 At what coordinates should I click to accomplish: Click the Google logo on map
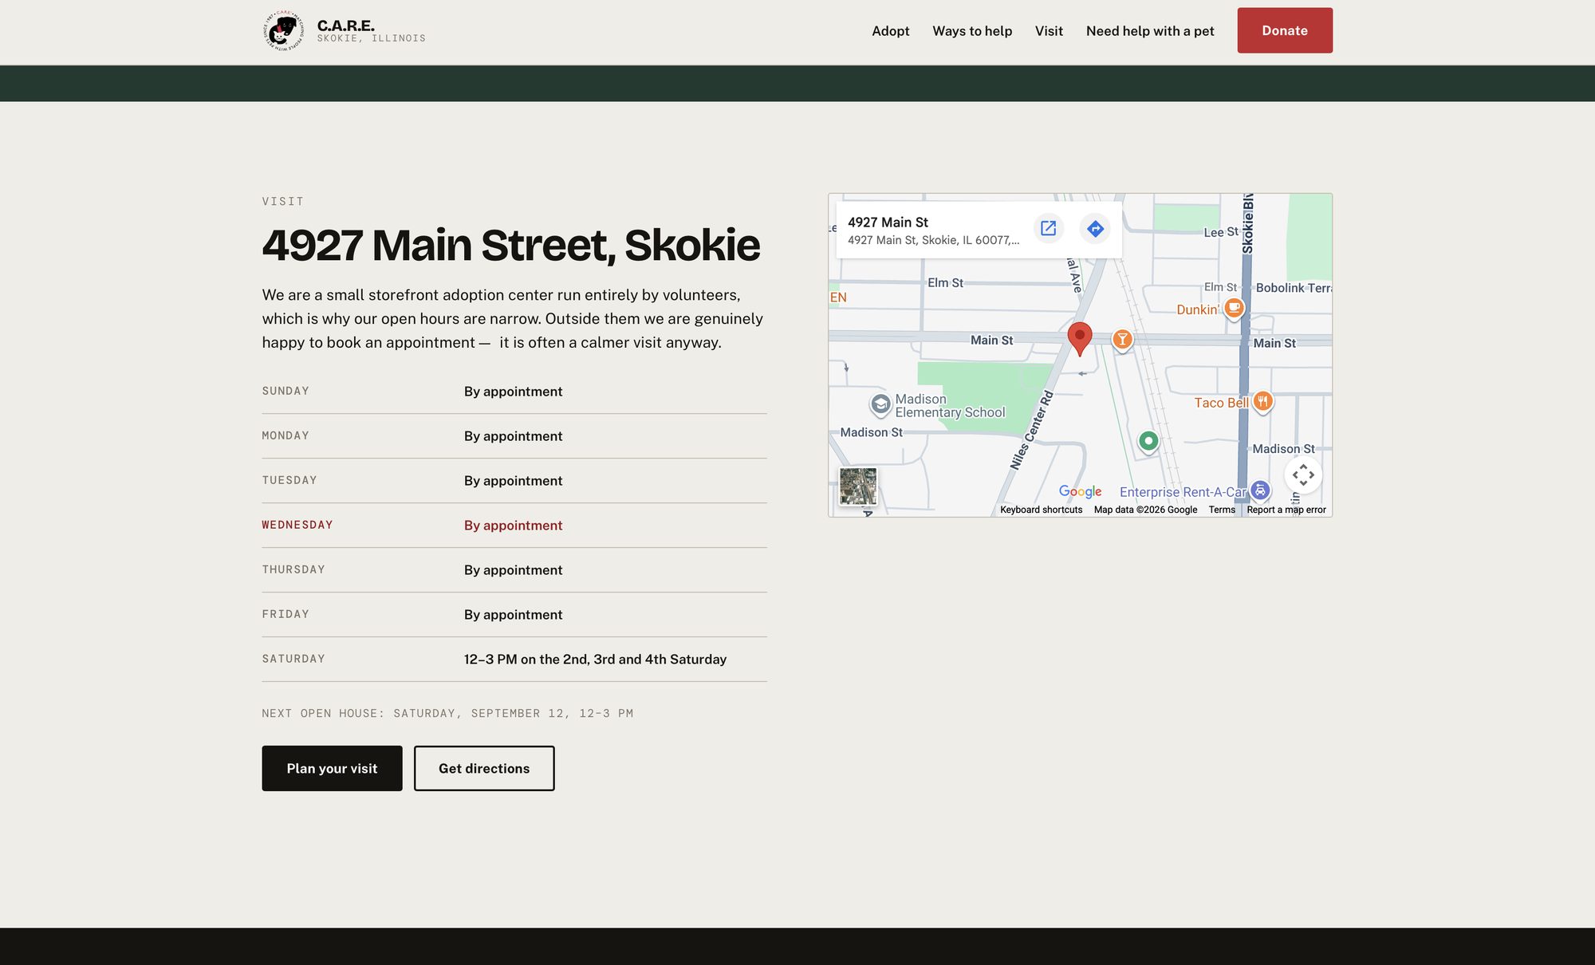point(1080,491)
